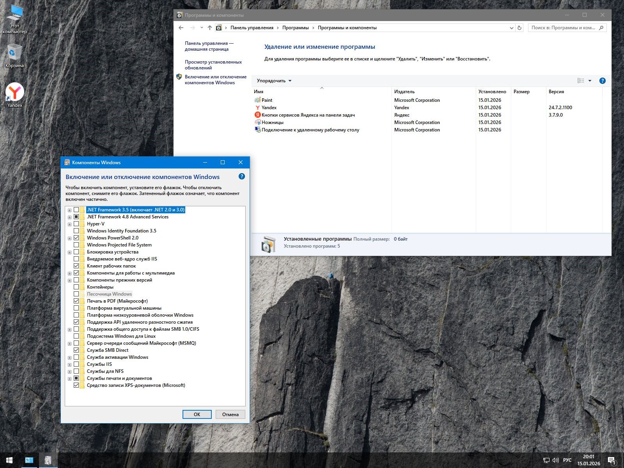
Task: Uncheck Windows PowerShell 2.0 component
Action: pyautogui.click(x=76, y=238)
